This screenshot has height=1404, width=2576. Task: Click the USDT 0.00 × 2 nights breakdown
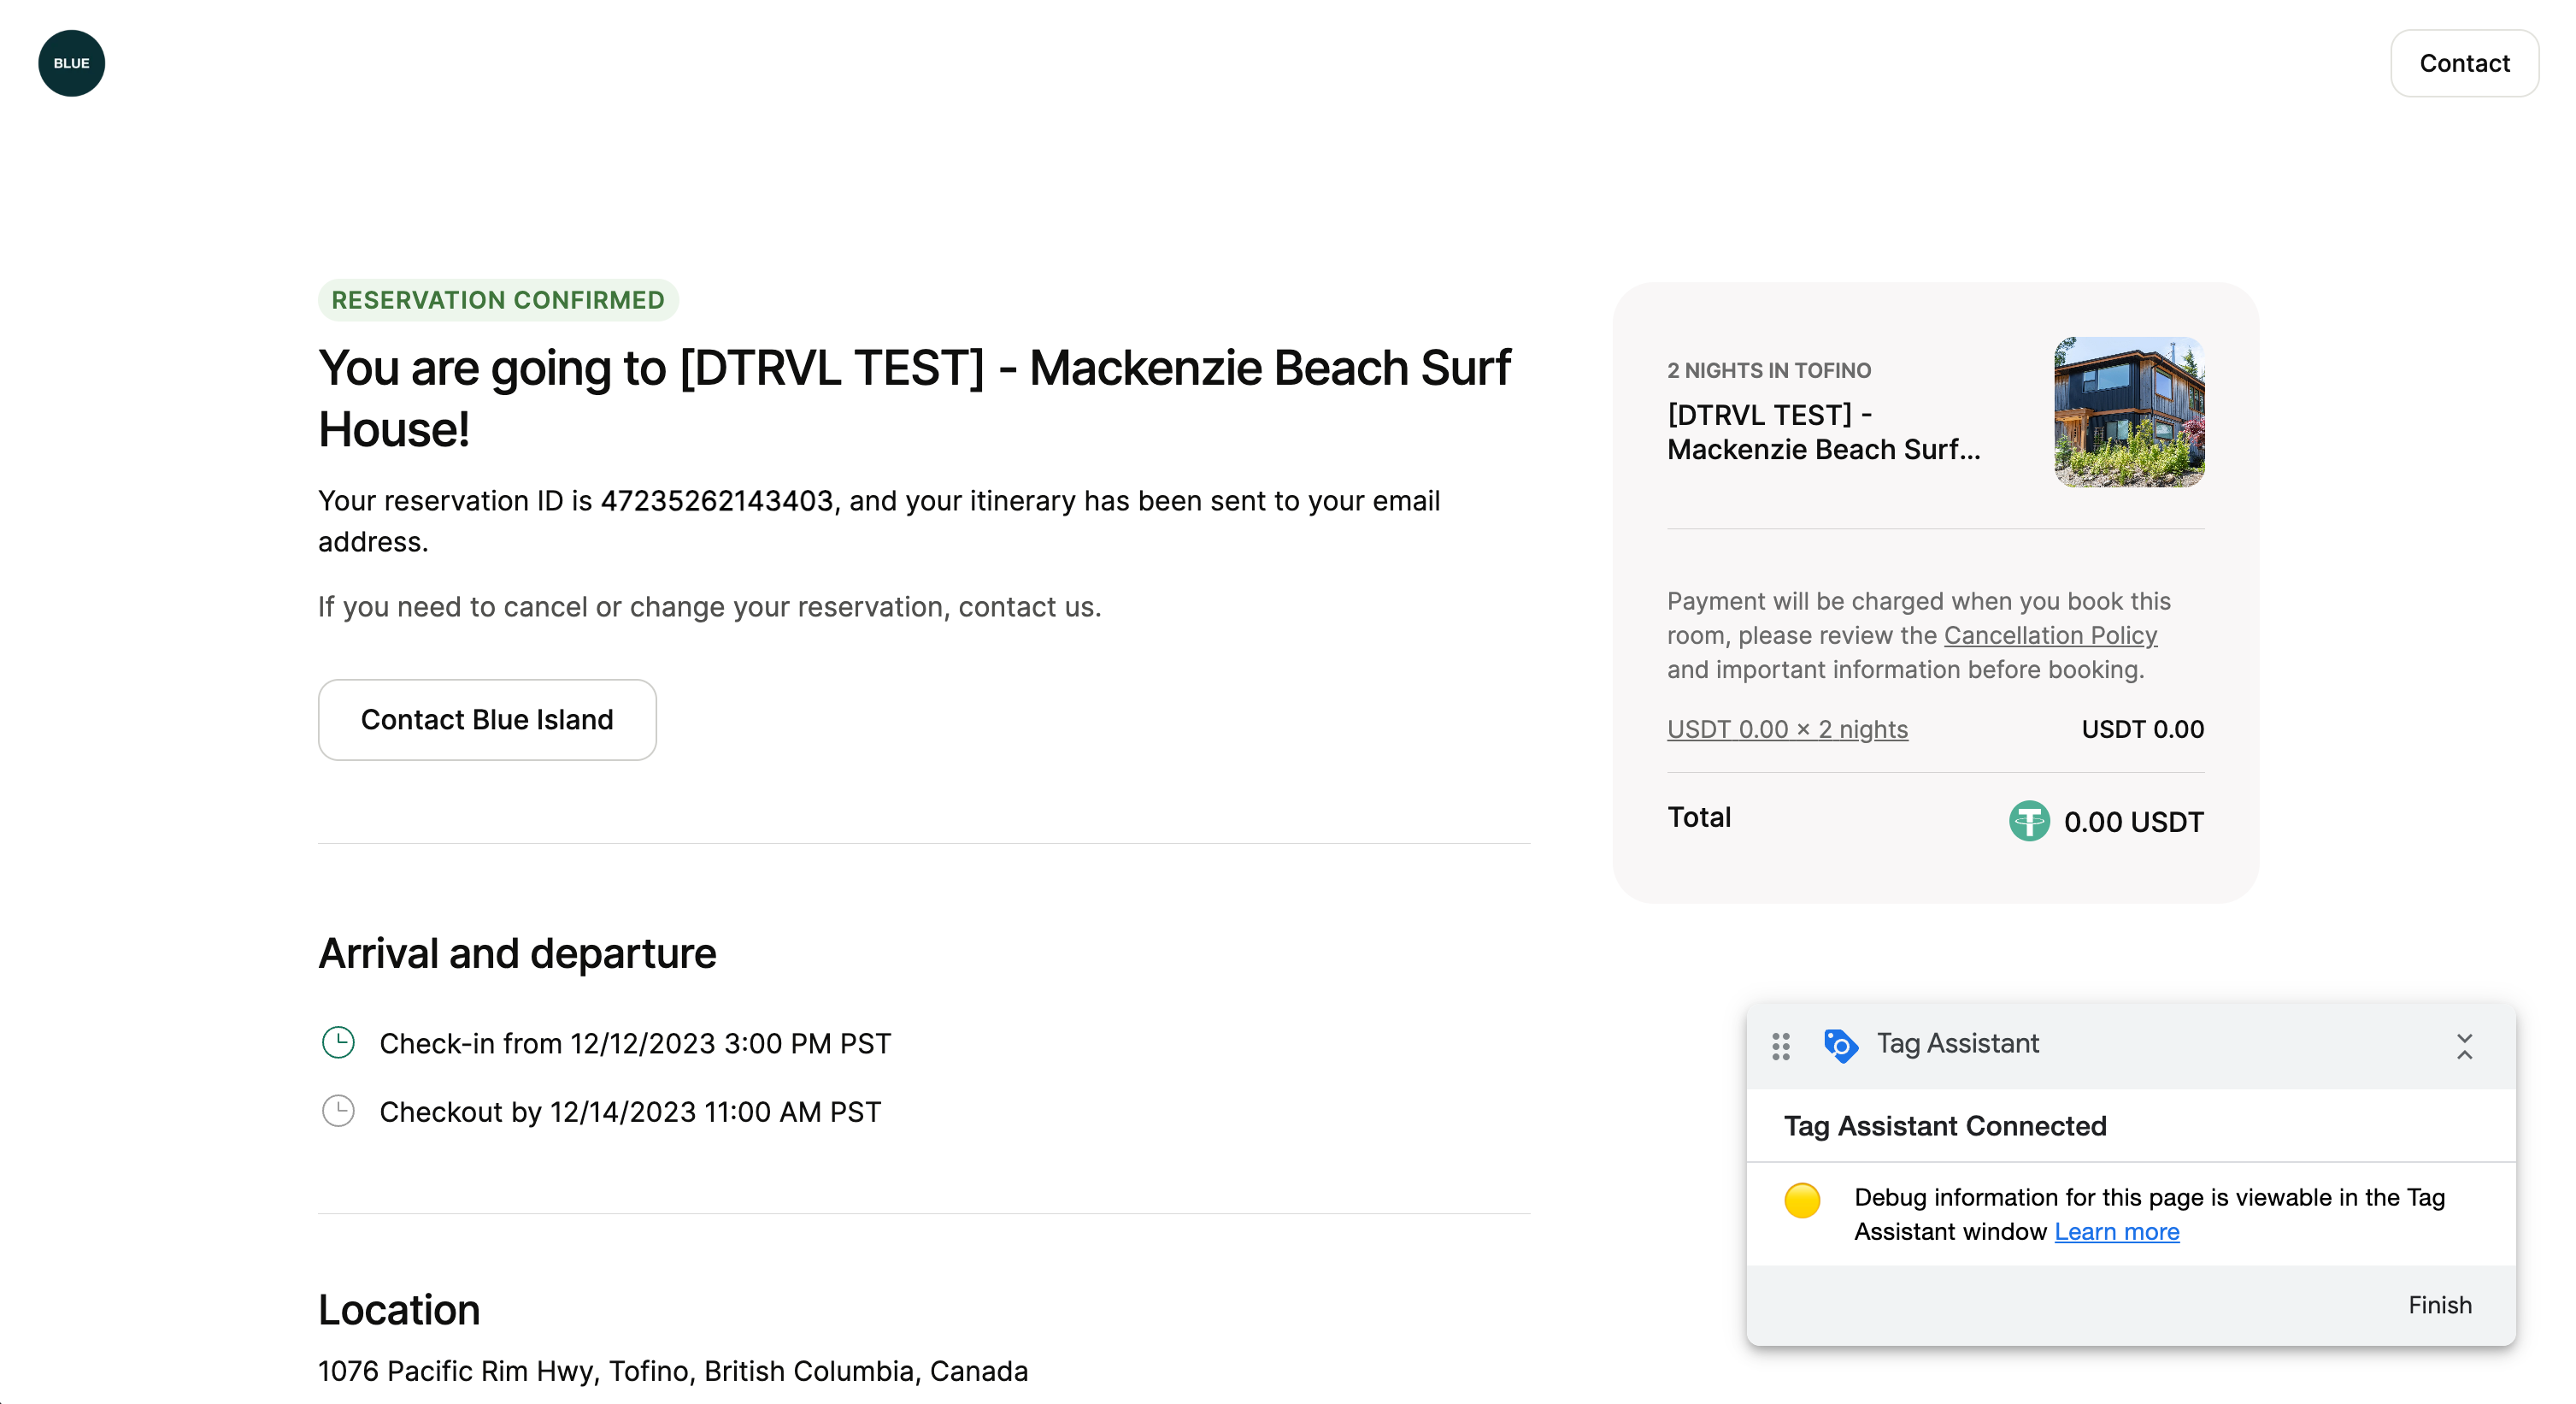pyautogui.click(x=1787, y=729)
